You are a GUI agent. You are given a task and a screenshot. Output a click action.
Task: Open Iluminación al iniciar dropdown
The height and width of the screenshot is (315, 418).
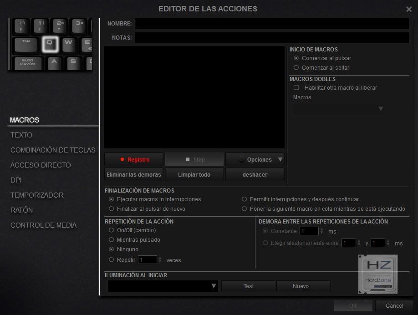pos(163,286)
